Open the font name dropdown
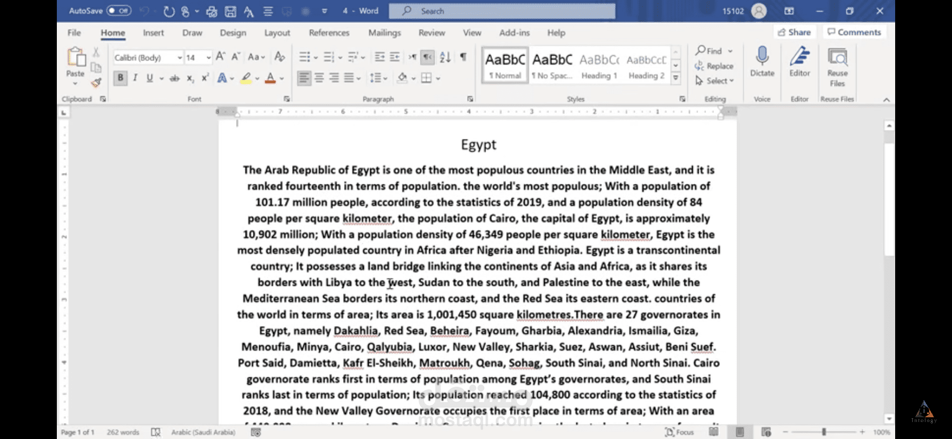 [x=180, y=57]
